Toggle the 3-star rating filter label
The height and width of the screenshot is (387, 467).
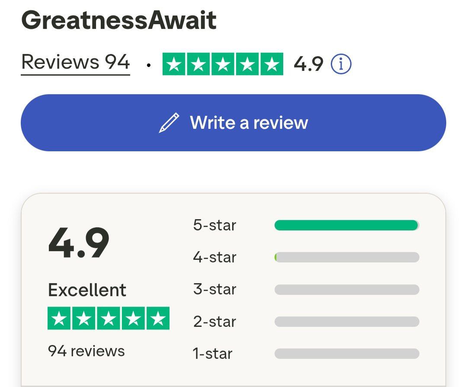pyautogui.click(x=214, y=289)
